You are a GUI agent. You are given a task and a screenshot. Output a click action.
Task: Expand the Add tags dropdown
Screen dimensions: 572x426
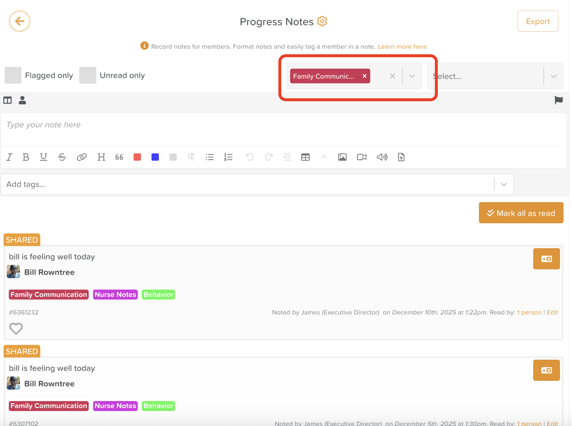(504, 185)
